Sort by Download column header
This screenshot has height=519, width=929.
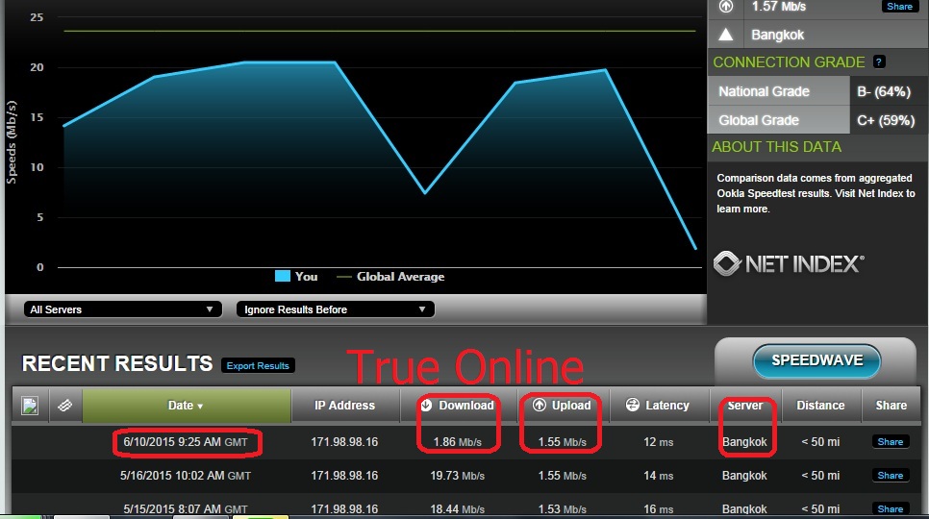[x=459, y=406]
